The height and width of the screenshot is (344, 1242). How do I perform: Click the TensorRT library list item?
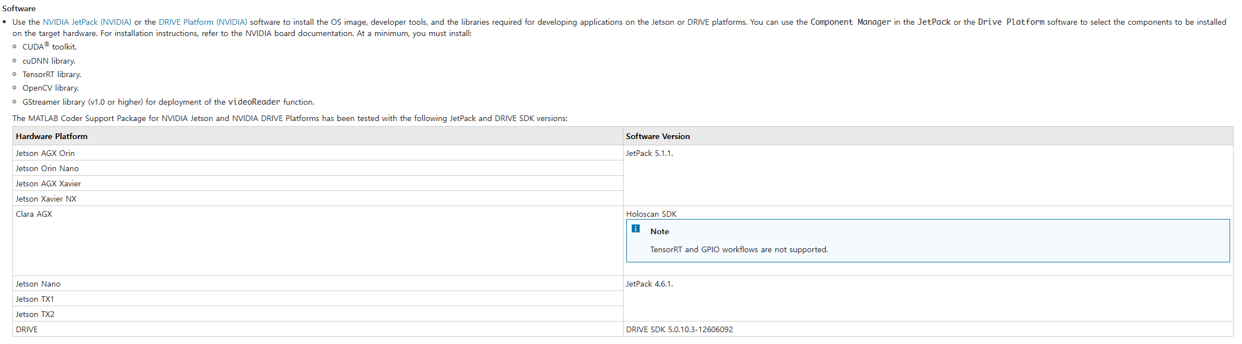tap(52, 74)
